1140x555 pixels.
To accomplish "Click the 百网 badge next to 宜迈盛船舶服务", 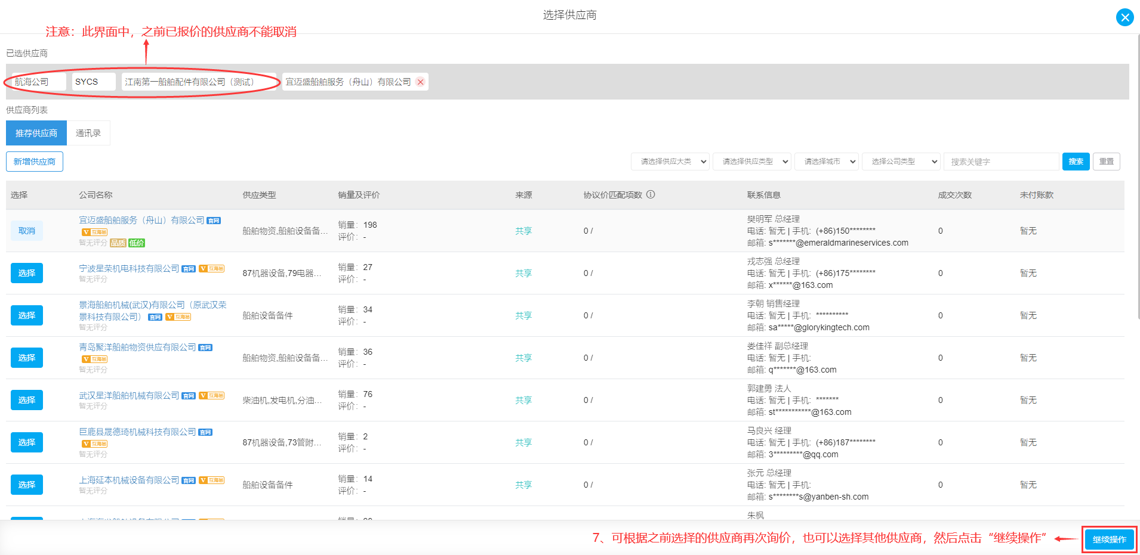I will tap(214, 221).
